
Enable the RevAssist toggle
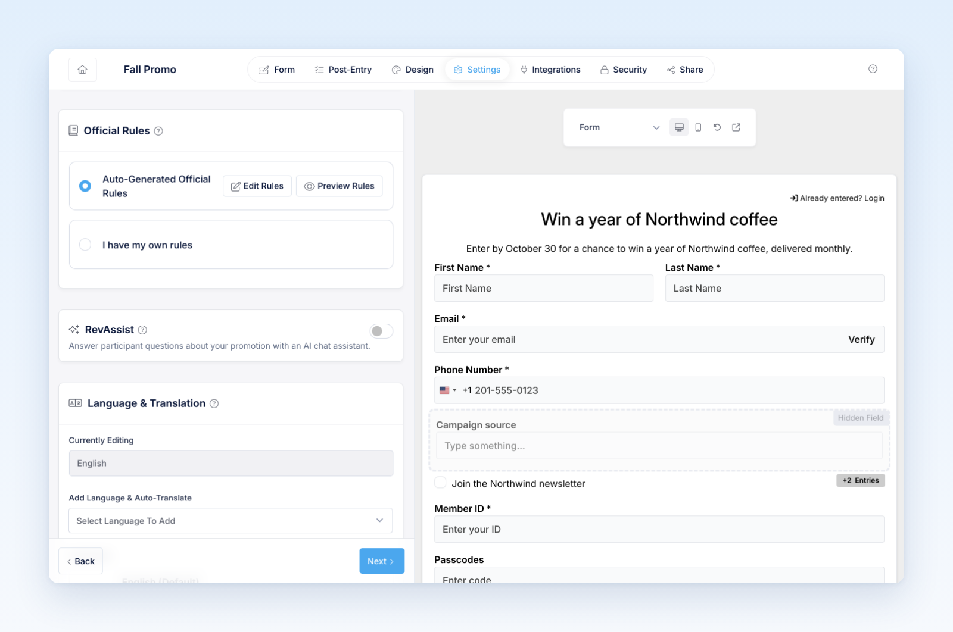(x=381, y=331)
